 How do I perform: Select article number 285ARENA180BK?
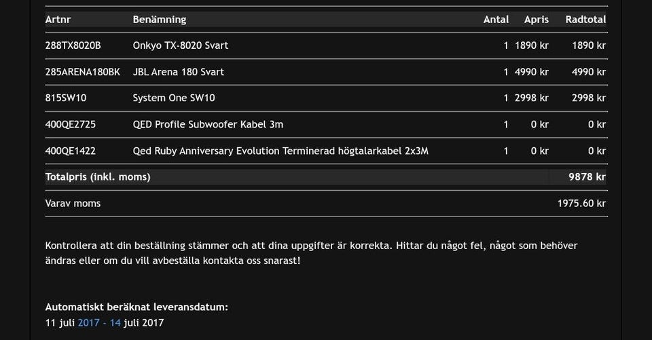83,72
